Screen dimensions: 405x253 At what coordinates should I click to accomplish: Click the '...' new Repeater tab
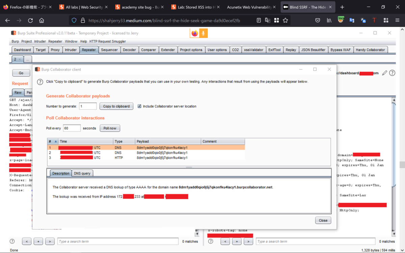point(27,59)
